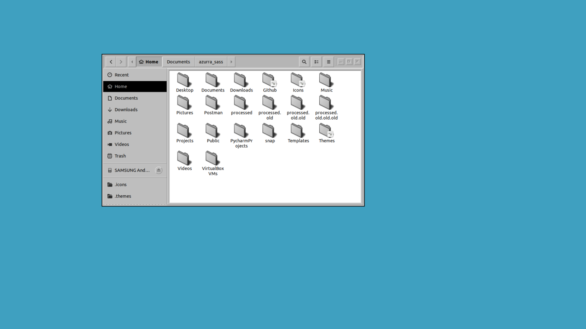Select the Github linked folder
This screenshot has height=329, width=586.
(x=270, y=83)
